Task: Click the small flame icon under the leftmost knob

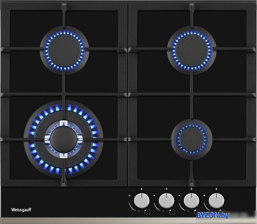Action: pos(139,211)
